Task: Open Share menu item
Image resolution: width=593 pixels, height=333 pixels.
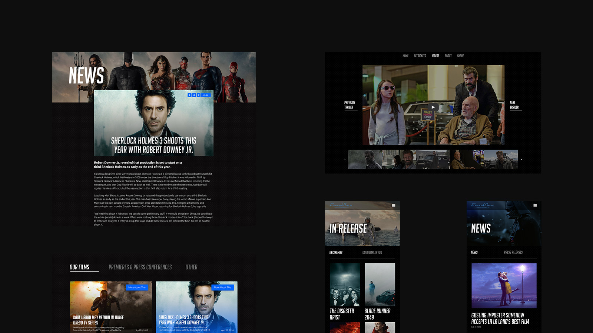Action: click(x=460, y=56)
